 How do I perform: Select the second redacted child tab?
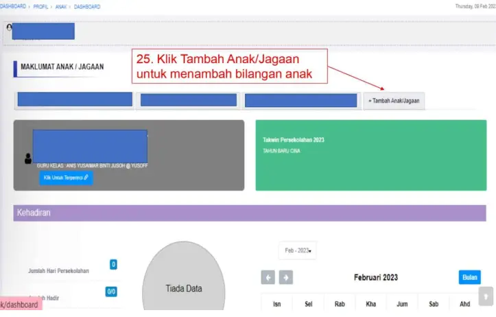click(x=188, y=100)
